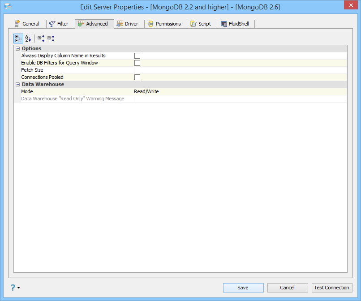361x301 pixels.
Task: Select the categorized view toolbar icon
Action: (x=18, y=39)
